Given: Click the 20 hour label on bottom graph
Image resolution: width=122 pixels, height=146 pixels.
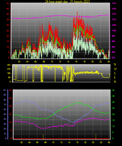Looking at the screenshot, I should (93, 142).
